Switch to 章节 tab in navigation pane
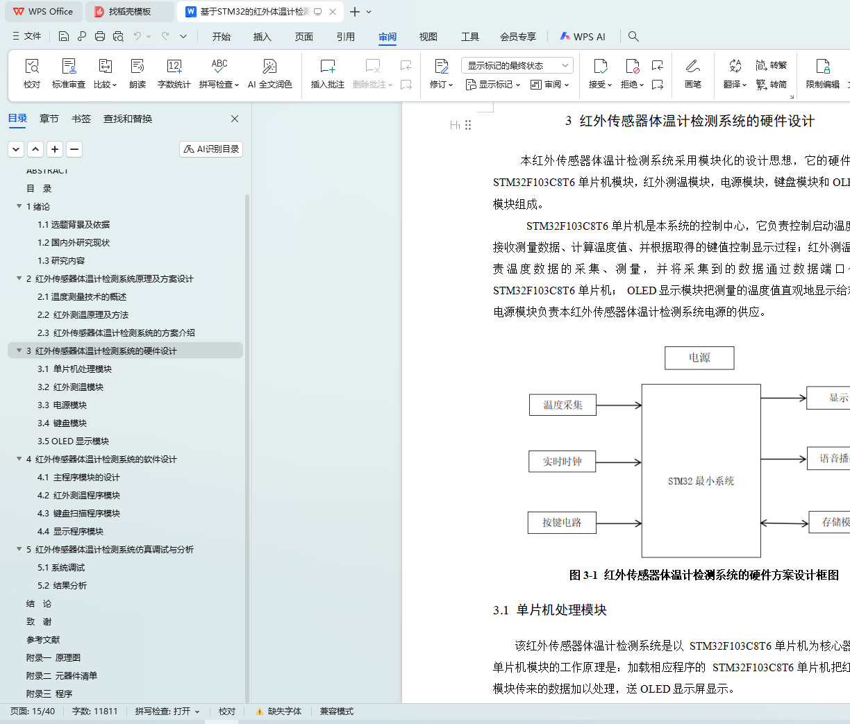850x724 pixels. tap(49, 119)
